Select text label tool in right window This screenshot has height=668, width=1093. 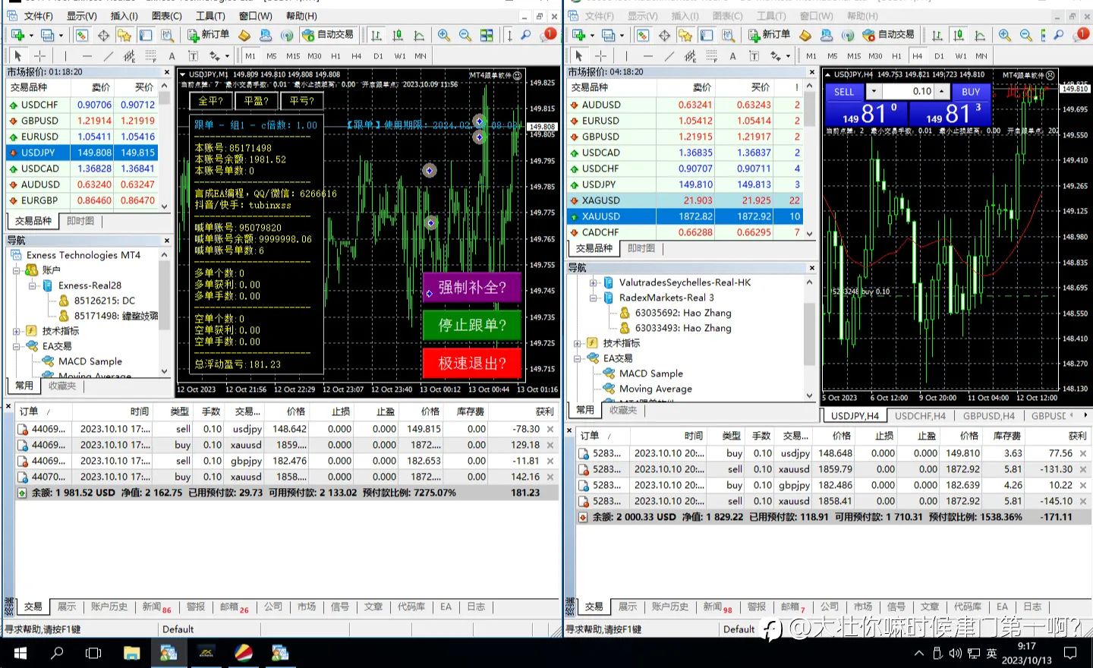pyautogui.click(x=754, y=56)
